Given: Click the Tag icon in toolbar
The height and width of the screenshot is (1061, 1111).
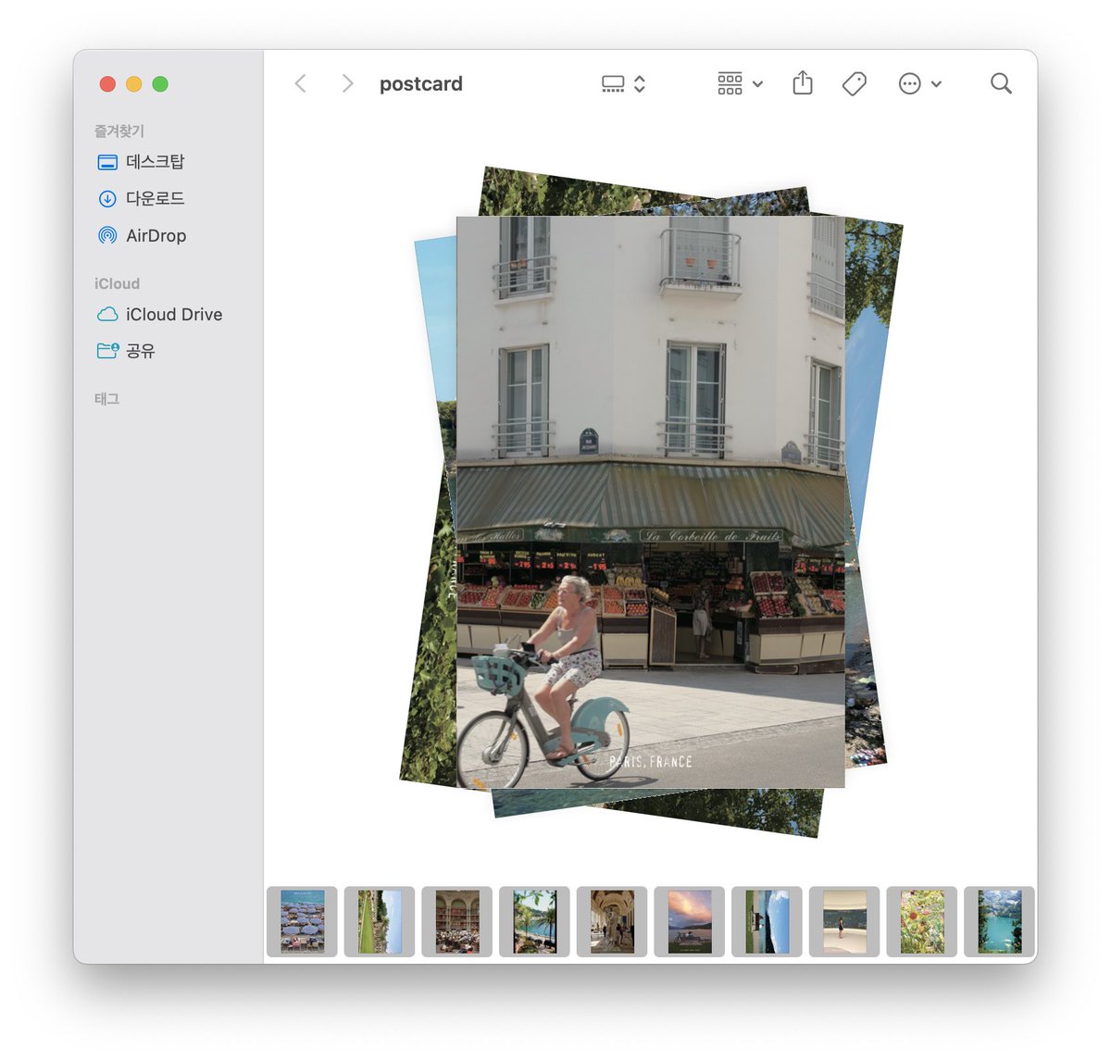Looking at the screenshot, I should coord(855,83).
